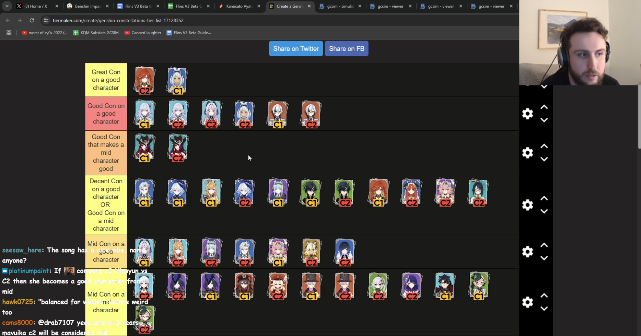
Task: View site information for tiermaker.com
Action: coord(46,20)
